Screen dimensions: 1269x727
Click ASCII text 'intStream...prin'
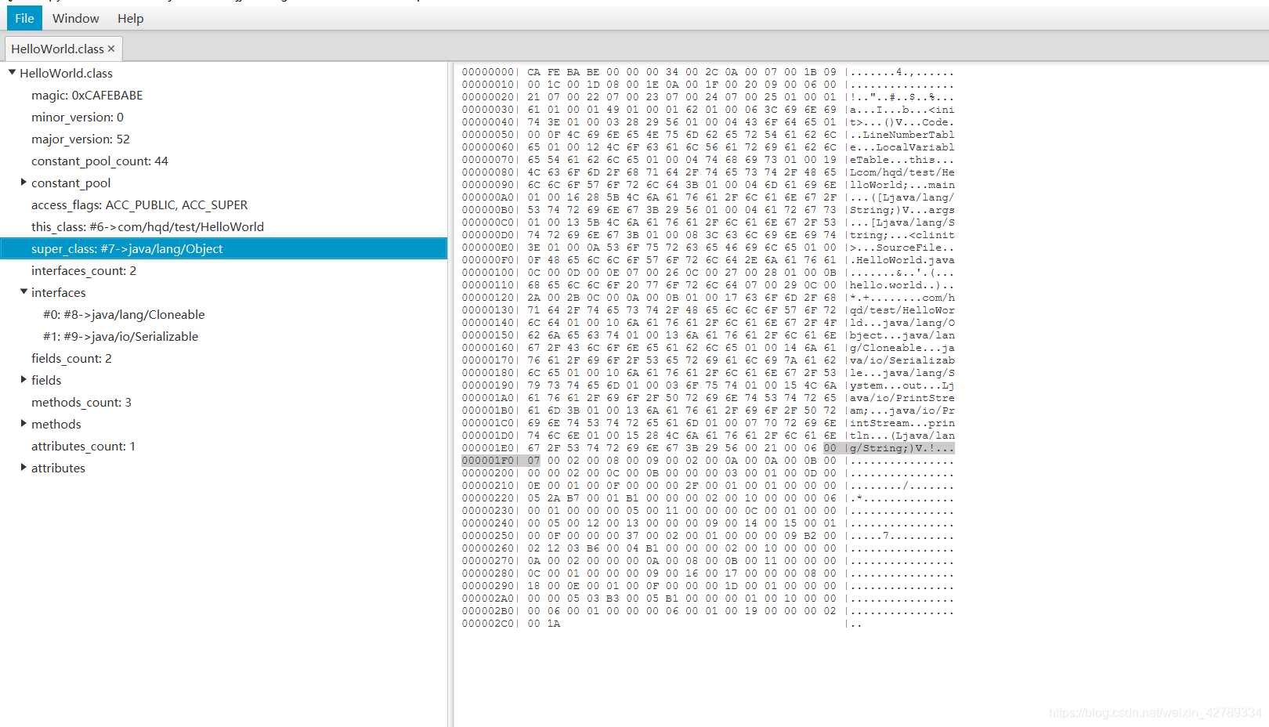(x=902, y=423)
